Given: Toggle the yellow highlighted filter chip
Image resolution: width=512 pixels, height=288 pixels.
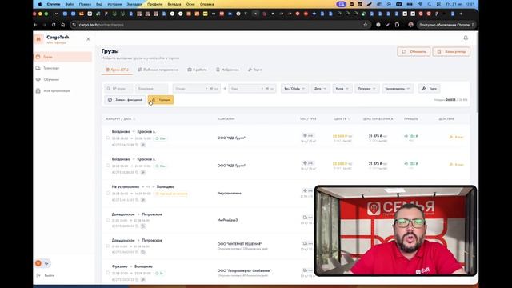Looking at the screenshot, I should (161, 100).
